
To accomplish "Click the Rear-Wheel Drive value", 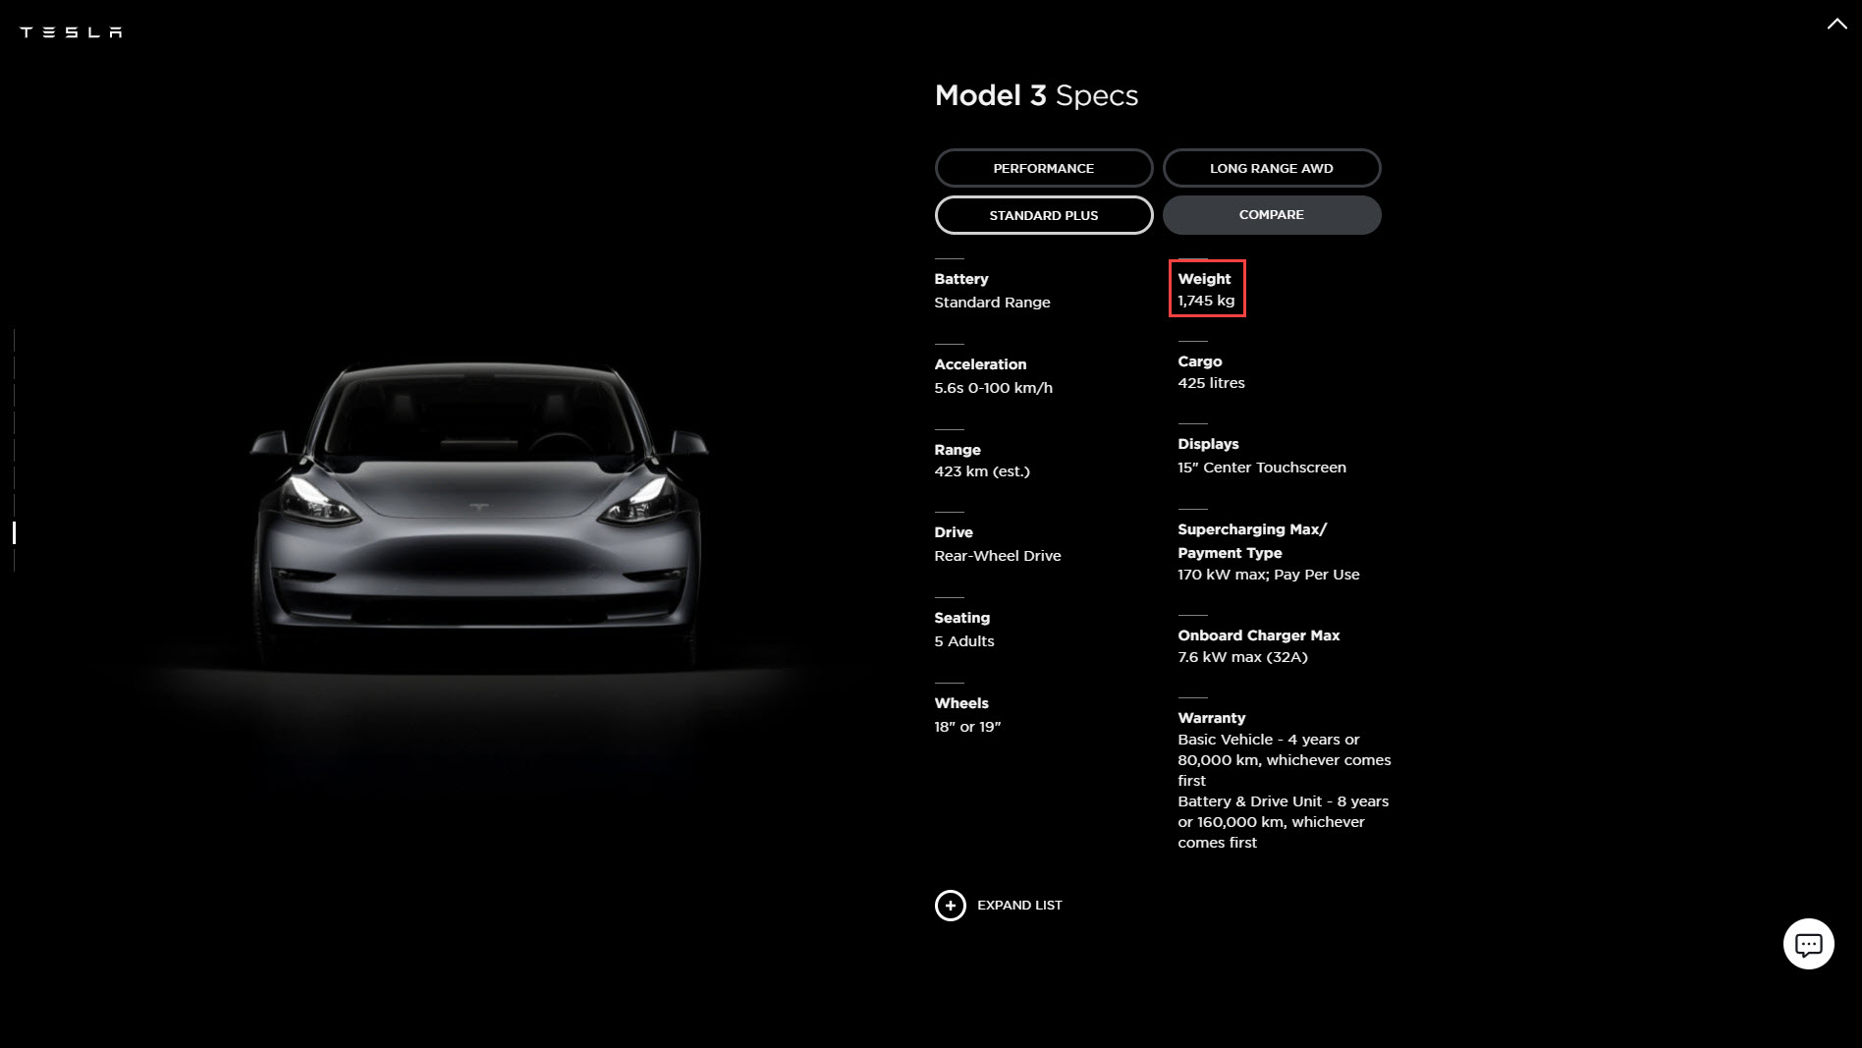I will [x=998, y=556].
